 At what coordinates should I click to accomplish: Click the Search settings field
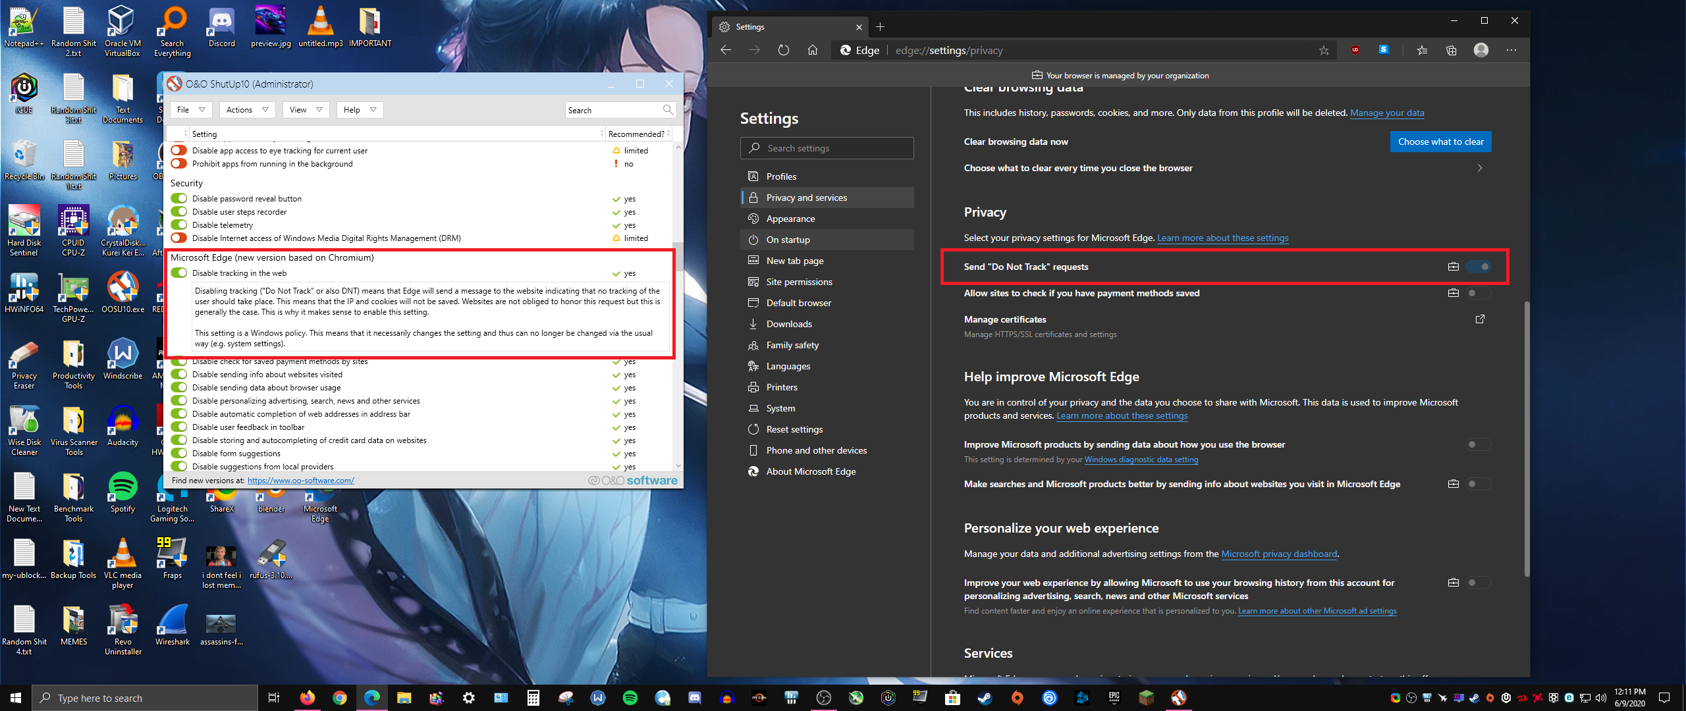pos(827,148)
